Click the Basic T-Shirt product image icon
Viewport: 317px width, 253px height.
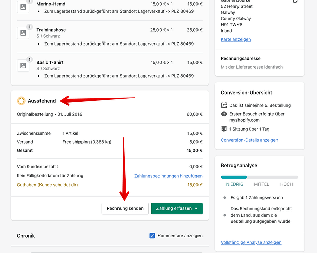pyautogui.click(x=23, y=65)
